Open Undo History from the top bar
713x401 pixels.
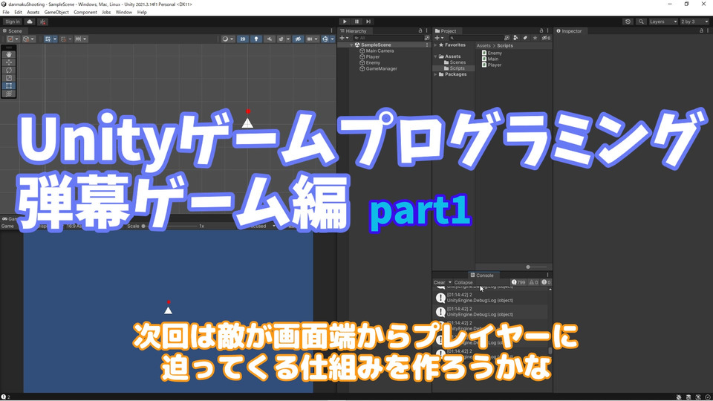[628, 22]
